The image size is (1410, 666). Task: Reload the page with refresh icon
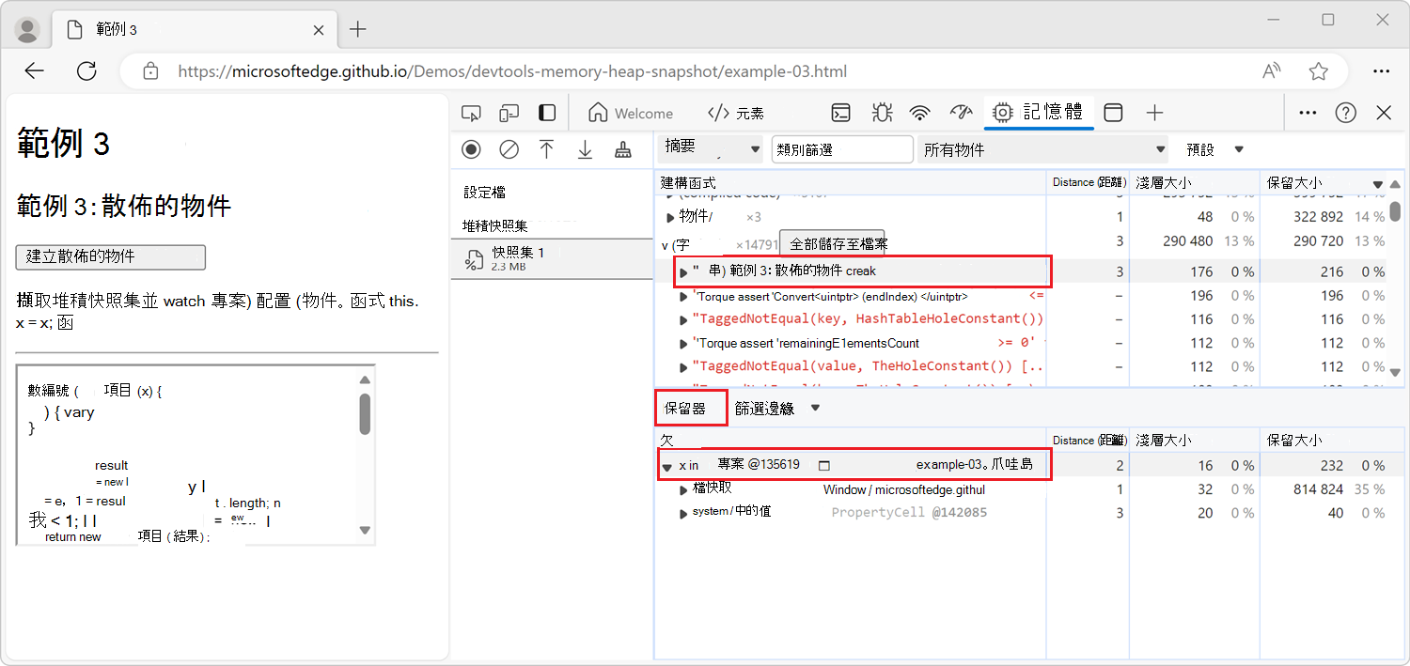coord(86,71)
